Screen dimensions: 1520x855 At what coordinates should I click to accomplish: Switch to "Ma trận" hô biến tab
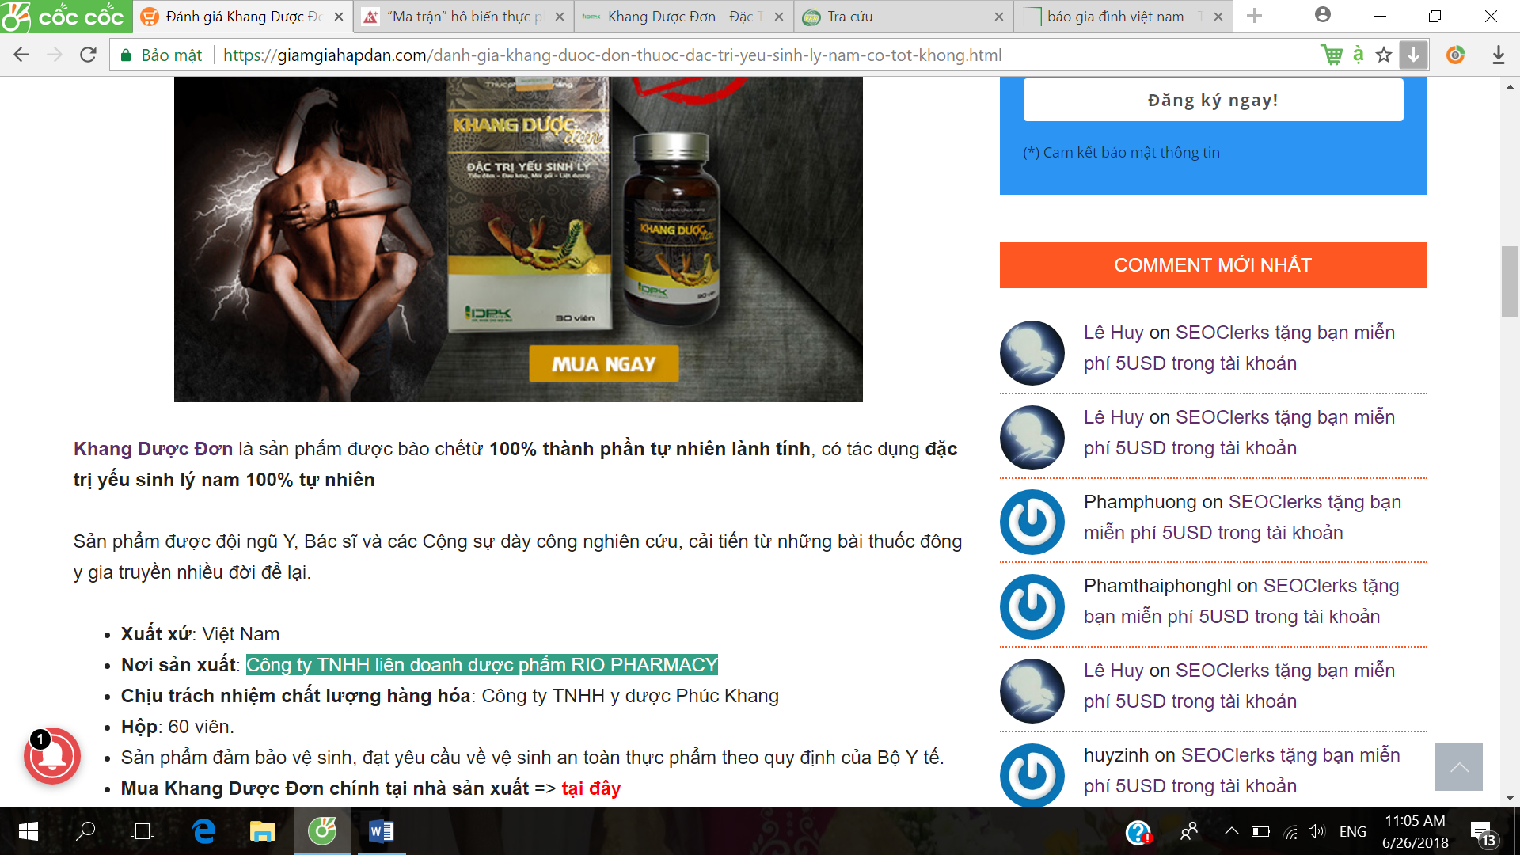click(x=464, y=17)
